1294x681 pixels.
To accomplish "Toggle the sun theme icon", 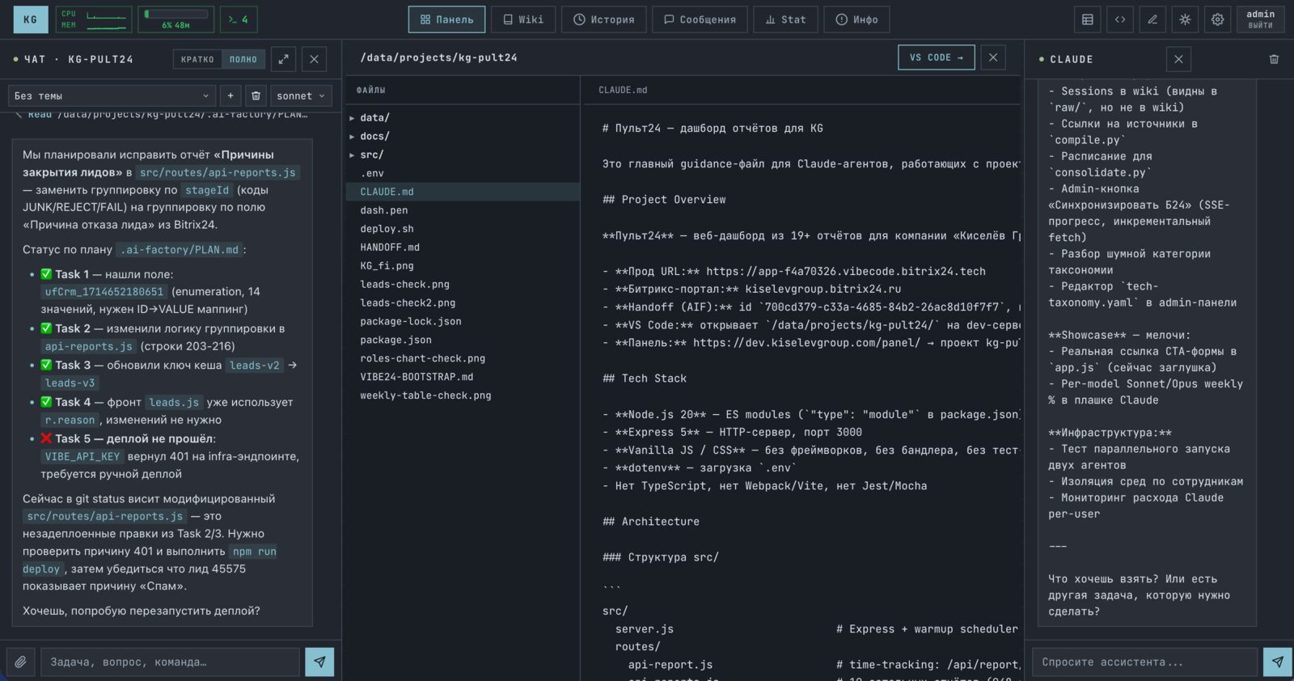I will click(1185, 19).
